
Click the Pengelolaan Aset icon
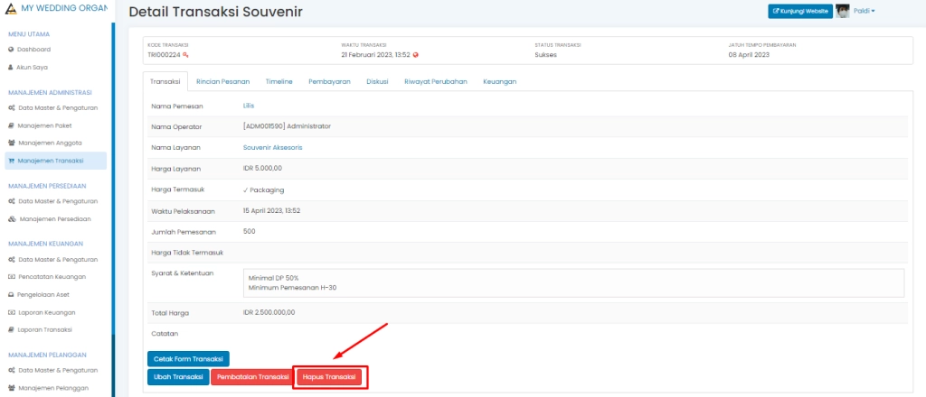(11, 295)
